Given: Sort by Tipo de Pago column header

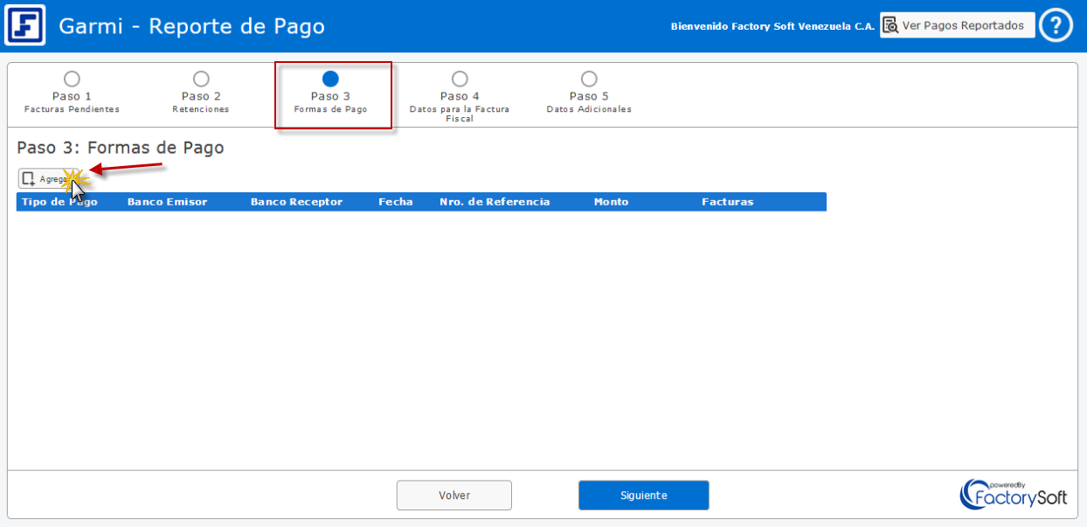Looking at the screenshot, I should pos(59,202).
